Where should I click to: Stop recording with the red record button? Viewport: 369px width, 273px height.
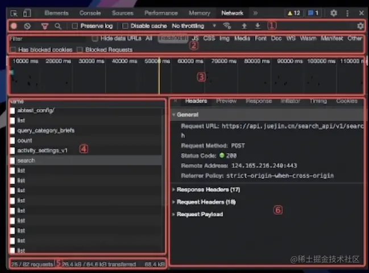pyautogui.click(x=14, y=26)
